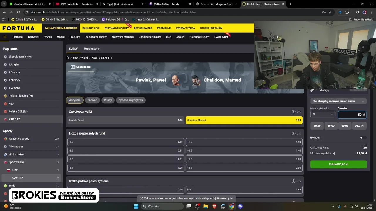Open the odds change acceptance dropdown
The width and height of the screenshot is (376, 211).
click(338, 101)
